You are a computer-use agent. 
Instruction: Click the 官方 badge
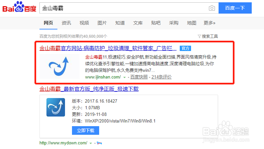(x=185, y=48)
